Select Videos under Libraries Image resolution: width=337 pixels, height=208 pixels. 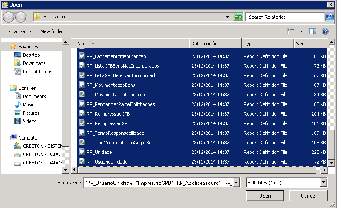pyautogui.click(x=29, y=121)
